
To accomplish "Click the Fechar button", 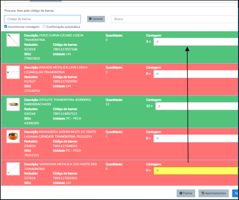I will click(x=186, y=193).
